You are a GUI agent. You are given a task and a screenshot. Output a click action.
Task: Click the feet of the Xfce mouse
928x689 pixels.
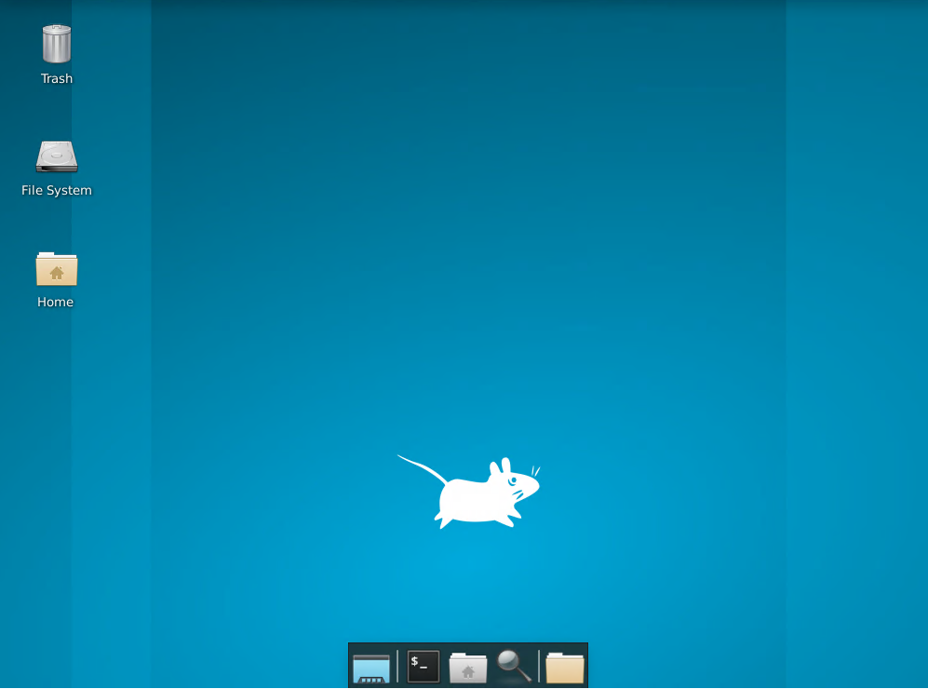coord(441,521)
